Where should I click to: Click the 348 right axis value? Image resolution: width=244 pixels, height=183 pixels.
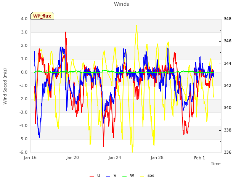click(x=228, y=19)
